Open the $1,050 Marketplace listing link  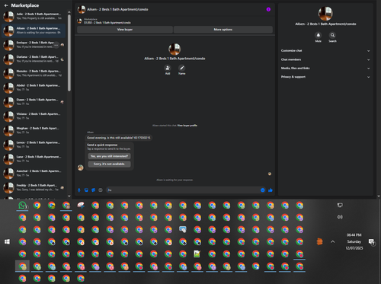(107, 23)
